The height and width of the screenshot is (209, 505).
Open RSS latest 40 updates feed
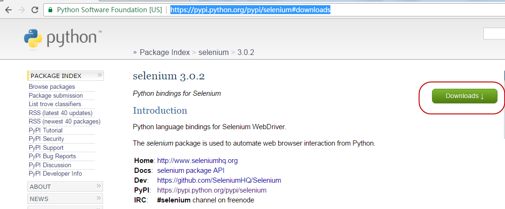(x=60, y=113)
